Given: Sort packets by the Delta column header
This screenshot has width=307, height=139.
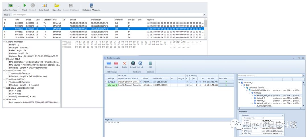Looking at the screenshot, I should (x=28, y=20).
